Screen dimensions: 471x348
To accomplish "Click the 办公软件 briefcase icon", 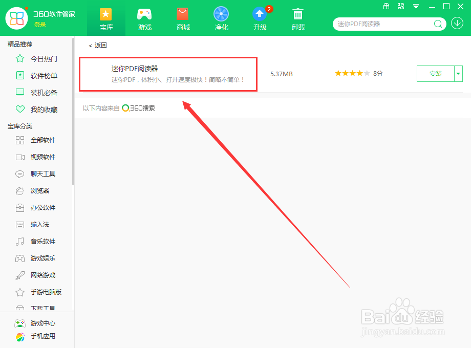I will (x=20, y=208).
